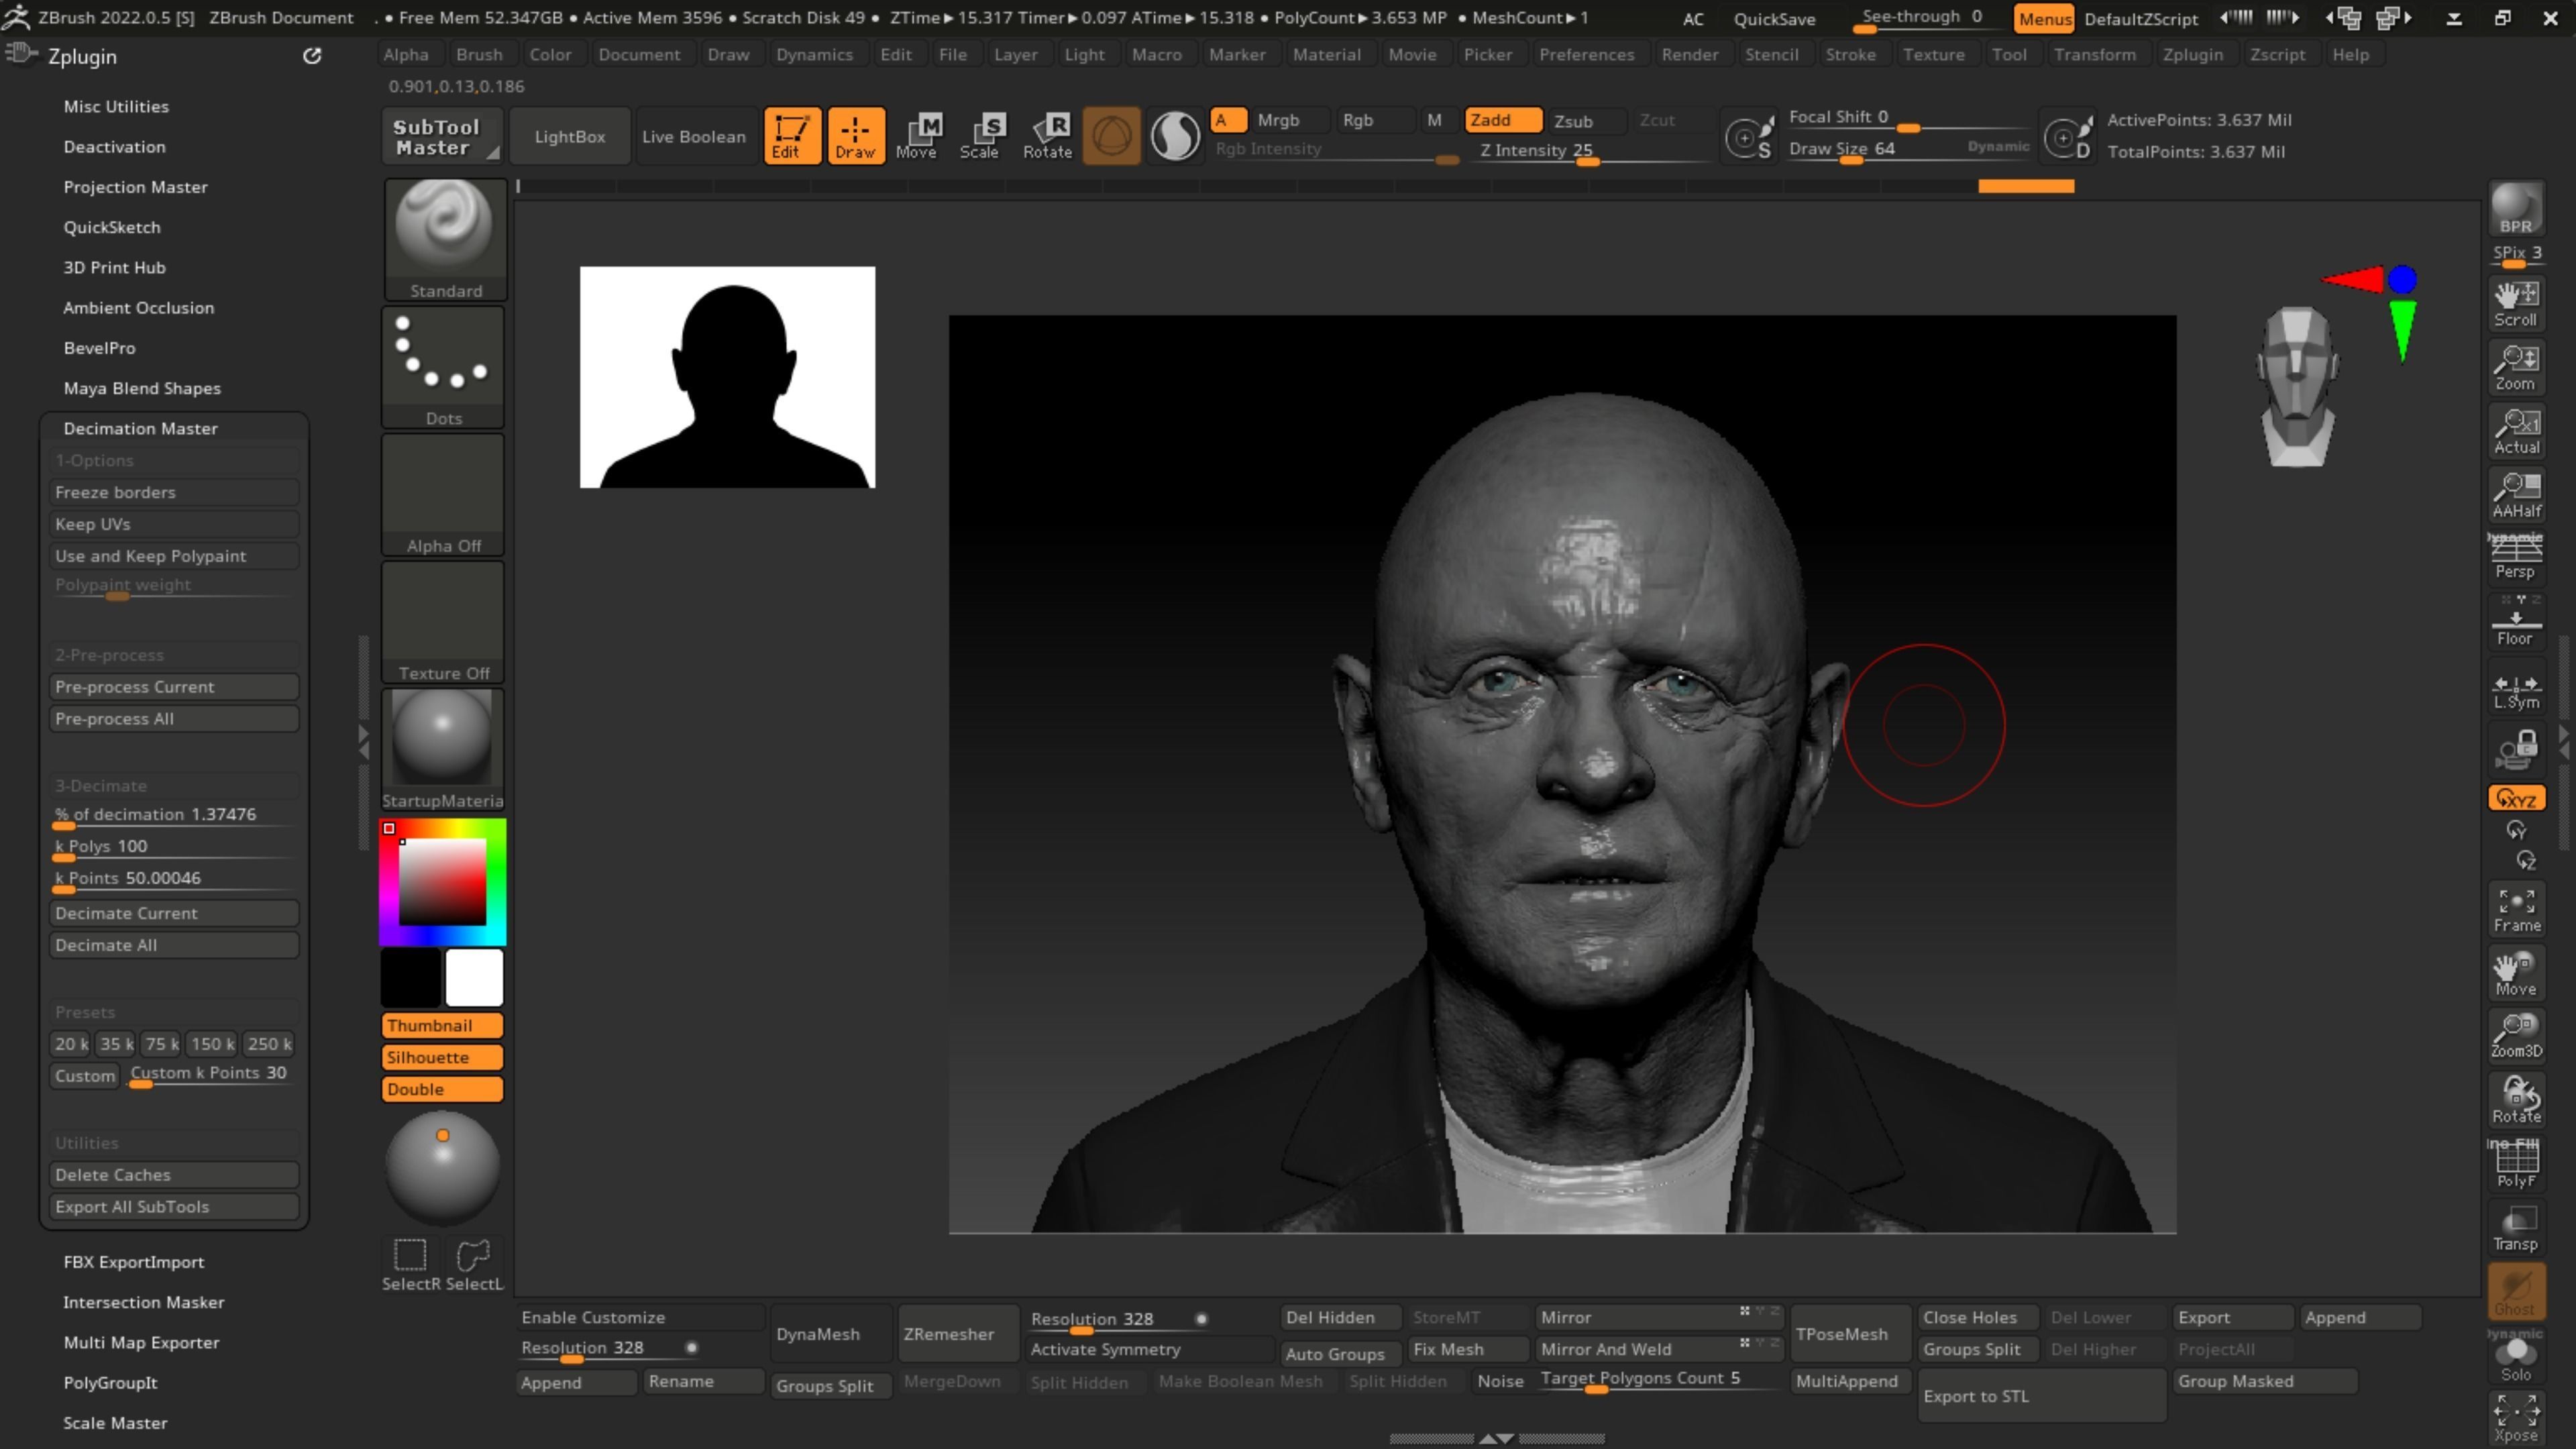2576x1449 pixels.
Task: Switch to Scale transform mode
Action: pyautogui.click(x=980, y=136)
